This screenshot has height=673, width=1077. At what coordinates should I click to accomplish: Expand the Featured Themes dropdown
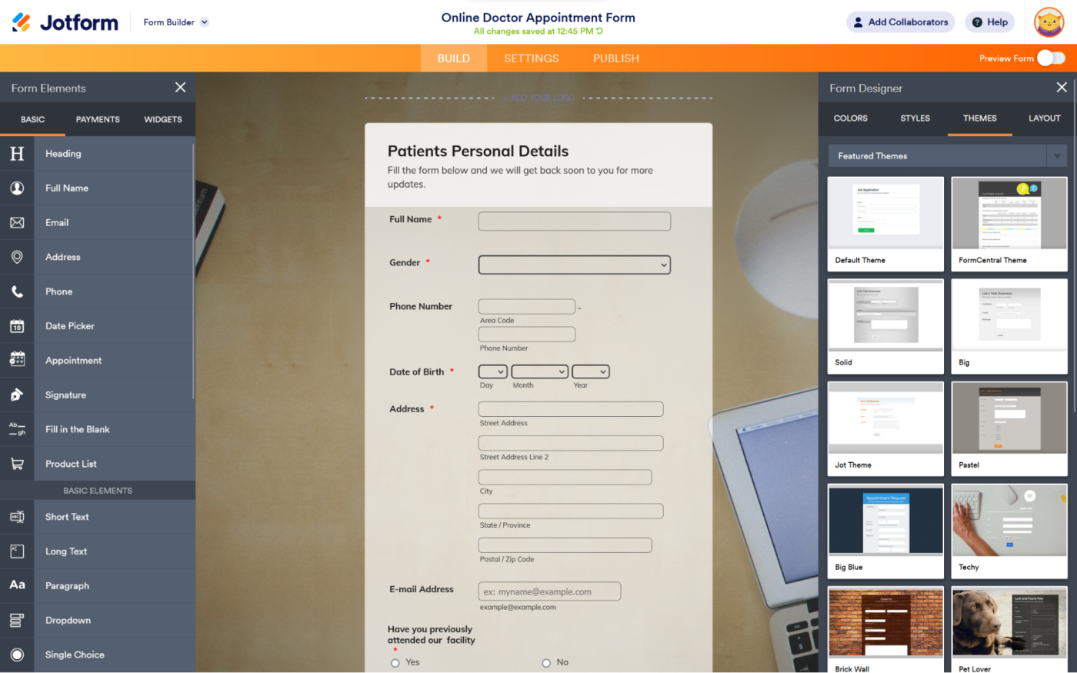point(1056,156)
